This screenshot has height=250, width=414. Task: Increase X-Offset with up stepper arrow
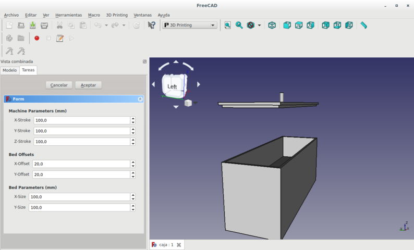pyautogui.click(x=133, y=162)
